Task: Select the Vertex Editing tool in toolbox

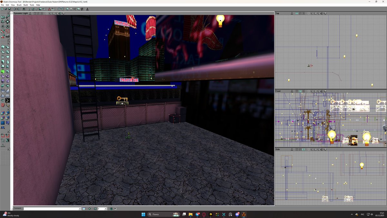Action: [x=7, y=17]
